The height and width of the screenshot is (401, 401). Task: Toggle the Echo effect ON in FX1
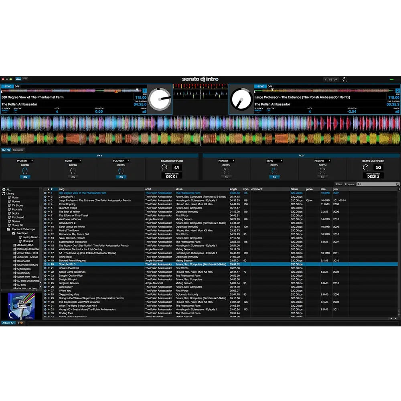tap(73, 176)
